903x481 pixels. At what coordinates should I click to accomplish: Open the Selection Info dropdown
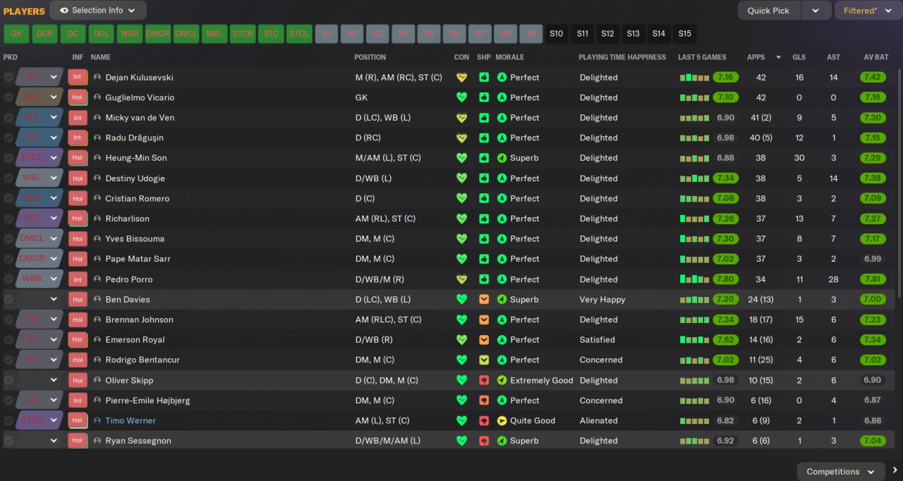click(98, 11)
